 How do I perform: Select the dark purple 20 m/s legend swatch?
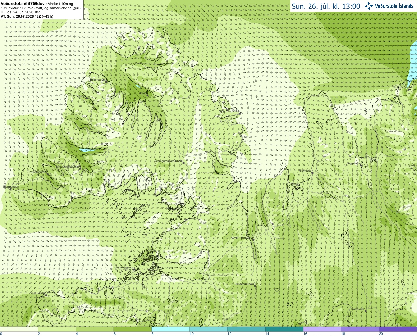(398, 329)
